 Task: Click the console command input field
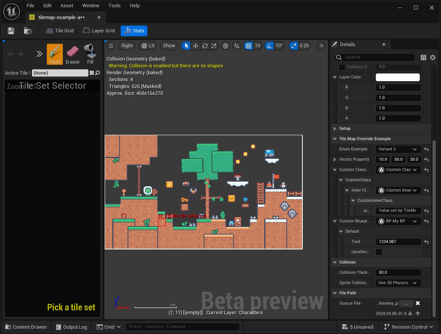(182, 327)
